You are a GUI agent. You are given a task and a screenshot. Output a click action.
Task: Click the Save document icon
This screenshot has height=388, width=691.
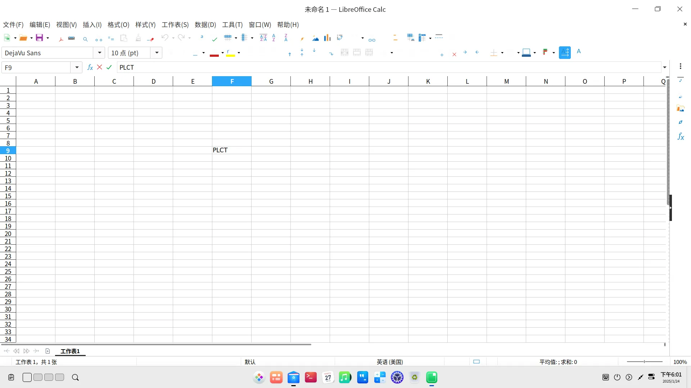[x=39, y=38]
